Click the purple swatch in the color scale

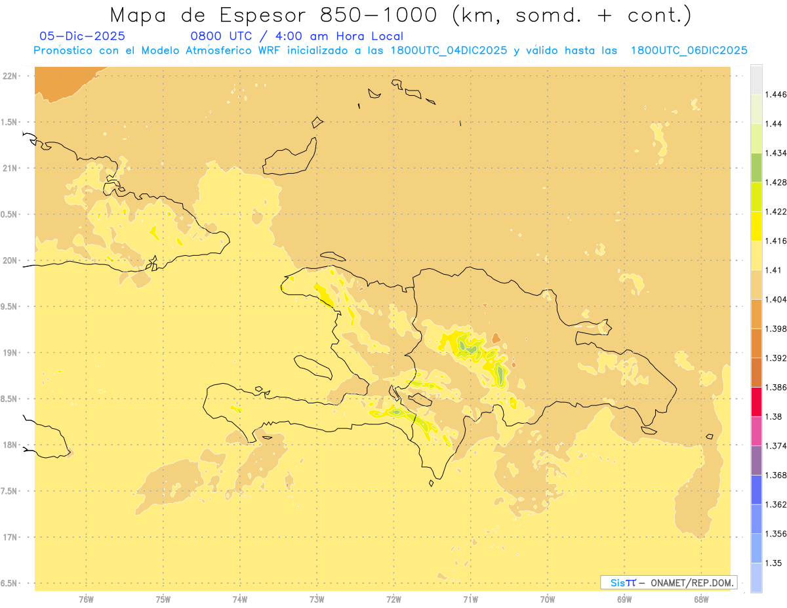pos(756,460)
